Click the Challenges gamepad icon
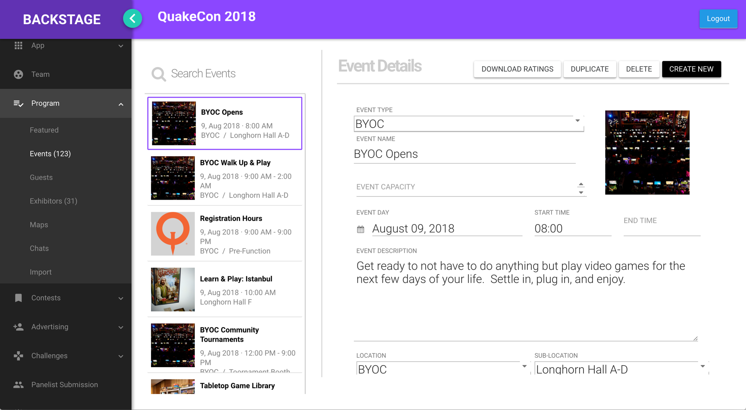 (x=19, y=356)
